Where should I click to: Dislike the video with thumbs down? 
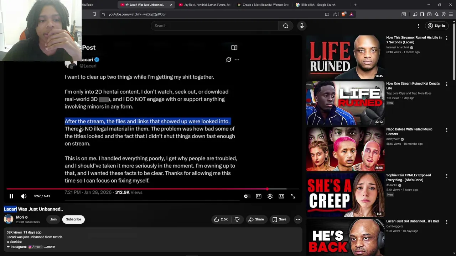(x=237, y=219)
